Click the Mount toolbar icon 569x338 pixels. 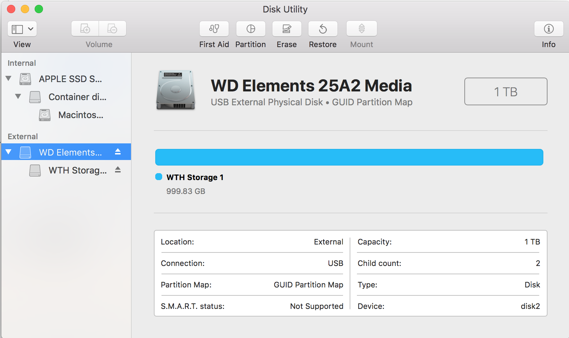coord(361,29)
